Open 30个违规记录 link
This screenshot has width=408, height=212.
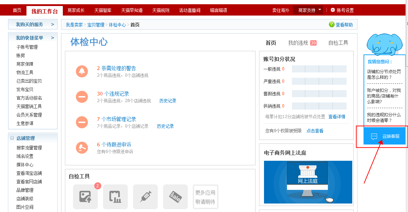click(113, 94)
